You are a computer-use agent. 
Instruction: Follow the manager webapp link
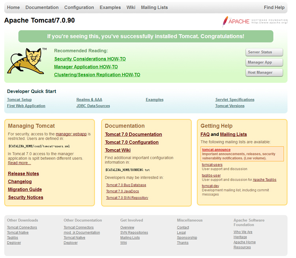(71, 134)
